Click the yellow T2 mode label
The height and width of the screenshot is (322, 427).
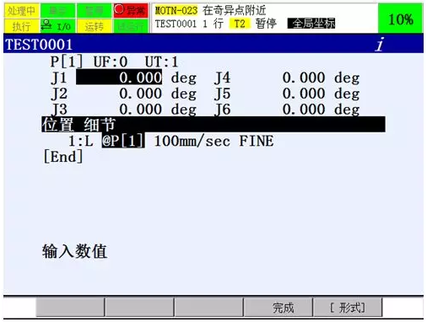[240, 24]
